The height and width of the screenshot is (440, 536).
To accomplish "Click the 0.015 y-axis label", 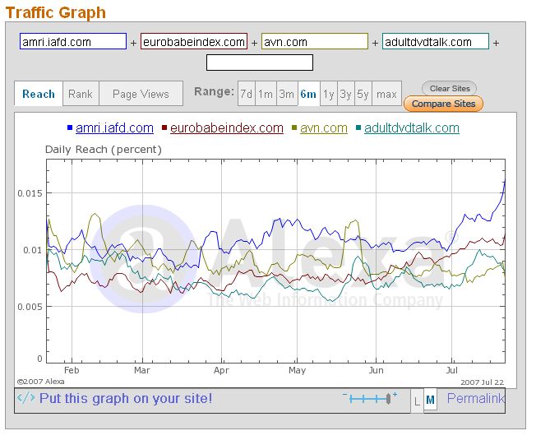I will 30,193.
